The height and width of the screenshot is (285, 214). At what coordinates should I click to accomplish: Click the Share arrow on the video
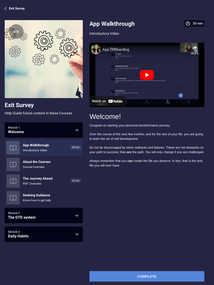(194, 48)
